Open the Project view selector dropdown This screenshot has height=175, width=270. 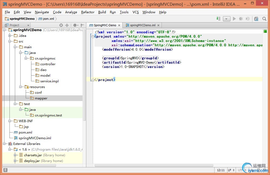point(17,25)
